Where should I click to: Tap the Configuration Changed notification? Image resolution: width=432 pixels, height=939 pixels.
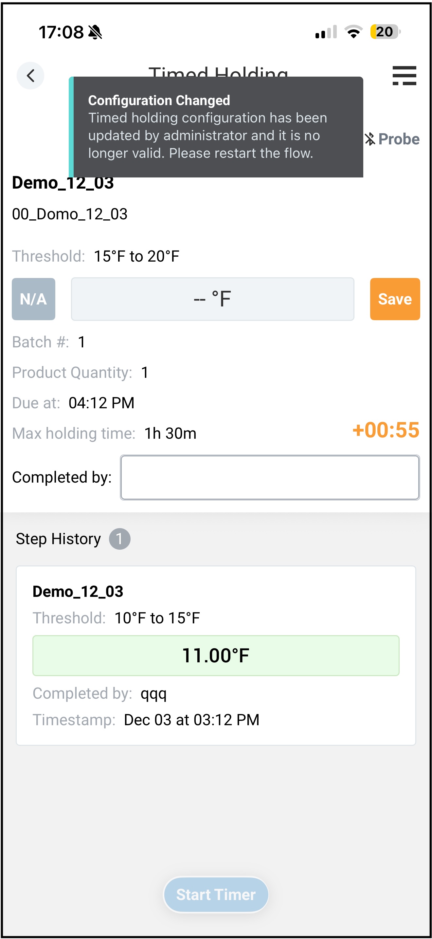point(216,126)
